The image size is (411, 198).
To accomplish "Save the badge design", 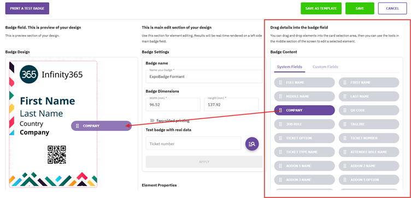I will [x=360, y=8].
